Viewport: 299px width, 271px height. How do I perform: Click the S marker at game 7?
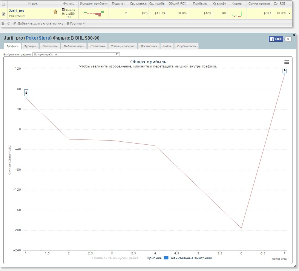[285, 70]
